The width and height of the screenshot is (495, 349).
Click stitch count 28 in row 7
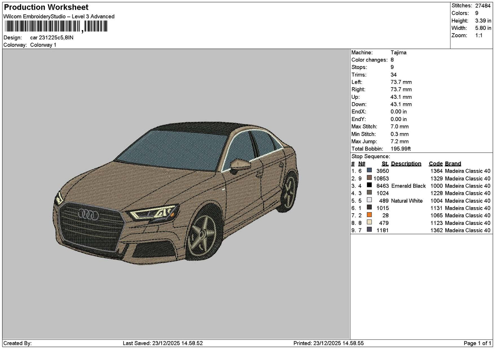[x=386, y=215]
